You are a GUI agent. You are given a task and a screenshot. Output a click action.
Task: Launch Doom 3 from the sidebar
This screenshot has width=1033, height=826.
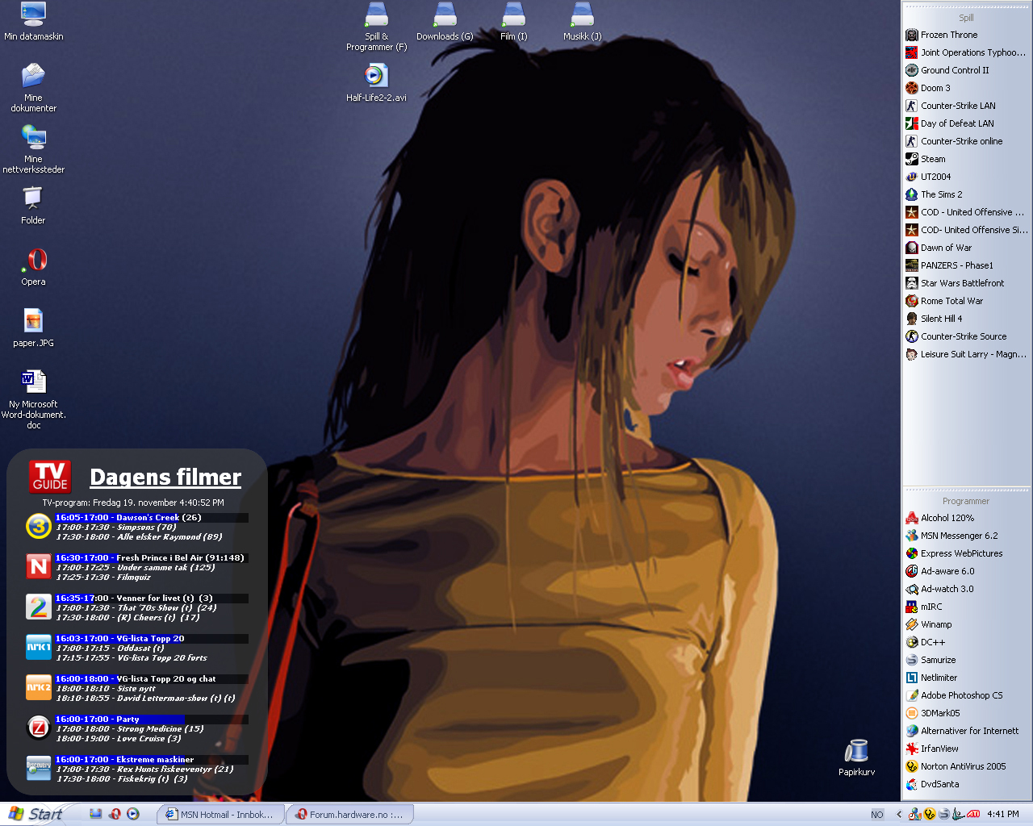927,88
